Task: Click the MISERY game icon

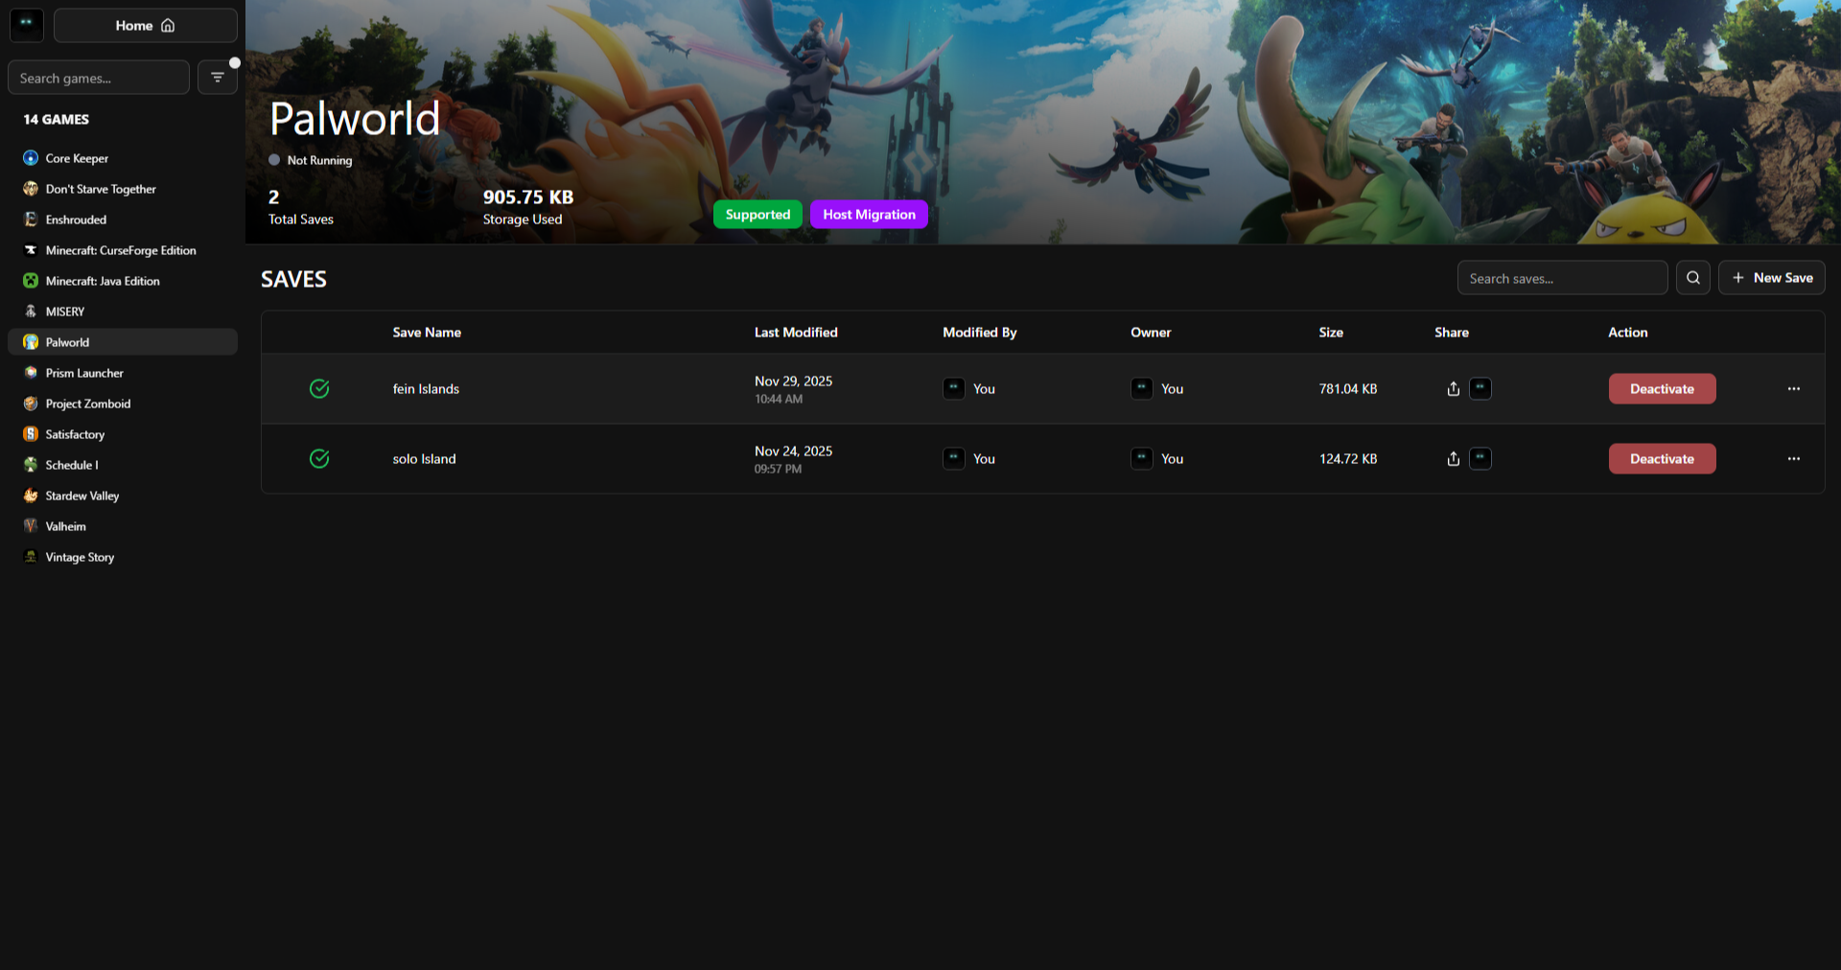Action: (31, 312)
